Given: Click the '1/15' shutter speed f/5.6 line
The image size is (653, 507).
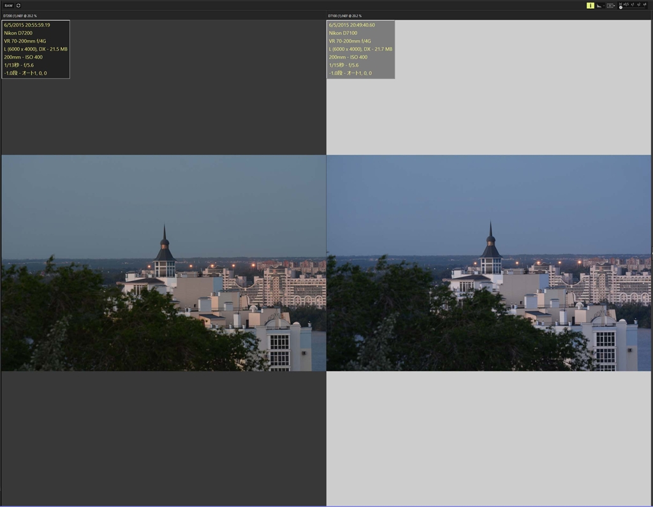Looking at the screenshot, I should coord(344,65).
